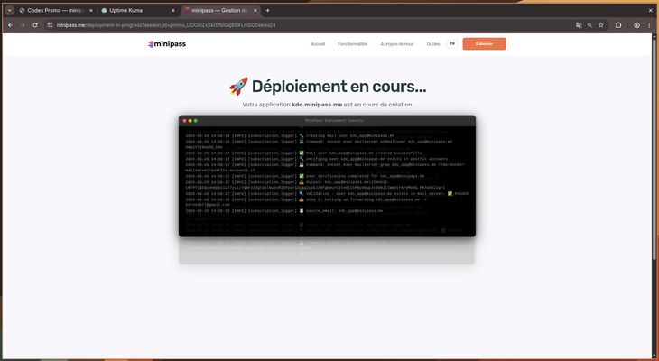Close the Codes Promo tab

pos(91,11)
